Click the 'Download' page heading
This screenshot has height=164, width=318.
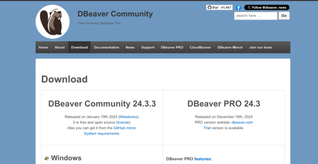click(65, 79)
